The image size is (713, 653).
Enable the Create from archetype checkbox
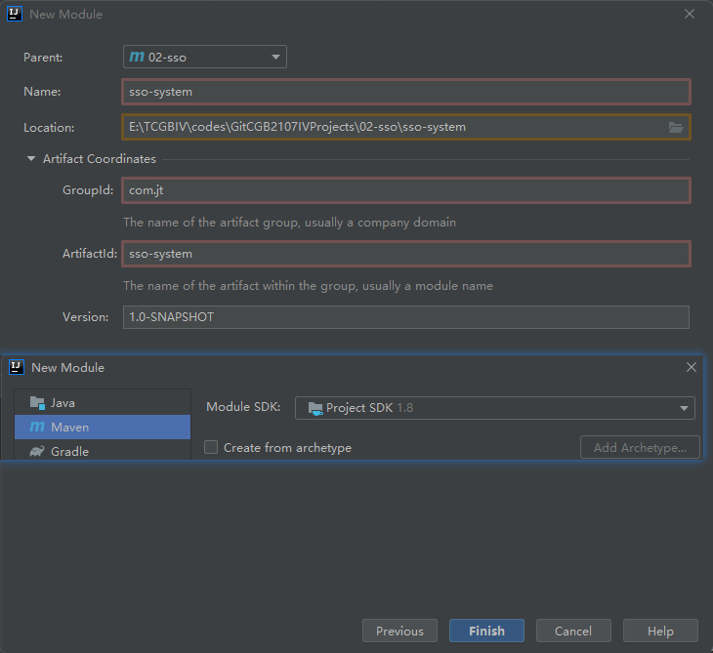click(211, 448)
